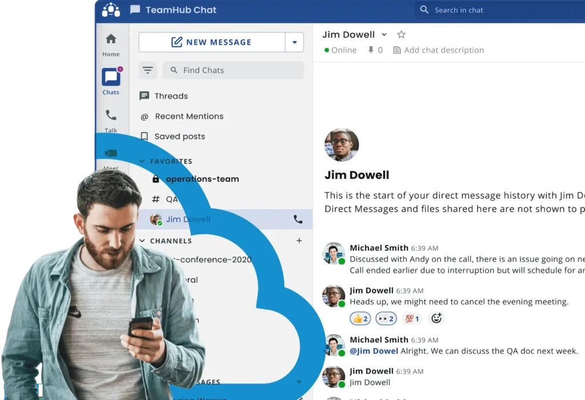Star Jim Dowell chat as favorite
Screen dimensions: 585x400
(401, 35)
